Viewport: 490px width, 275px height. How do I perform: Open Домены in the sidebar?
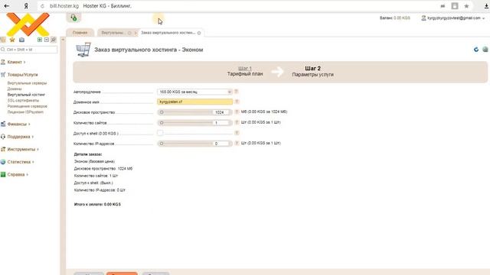coord(15,89)
